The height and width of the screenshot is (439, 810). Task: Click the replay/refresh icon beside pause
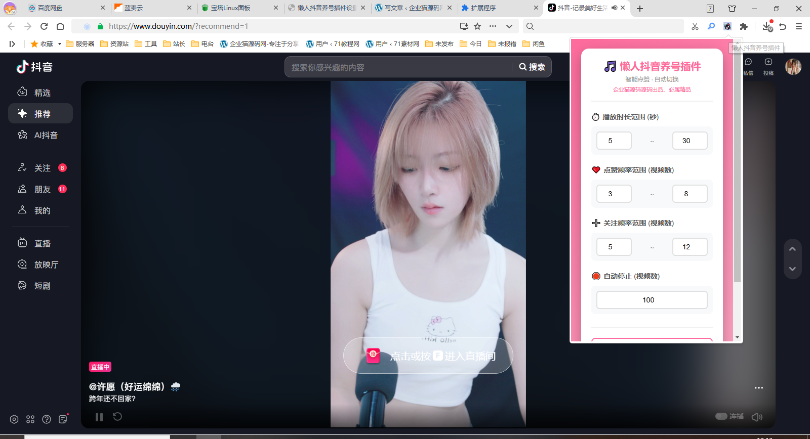pos(117,417)
